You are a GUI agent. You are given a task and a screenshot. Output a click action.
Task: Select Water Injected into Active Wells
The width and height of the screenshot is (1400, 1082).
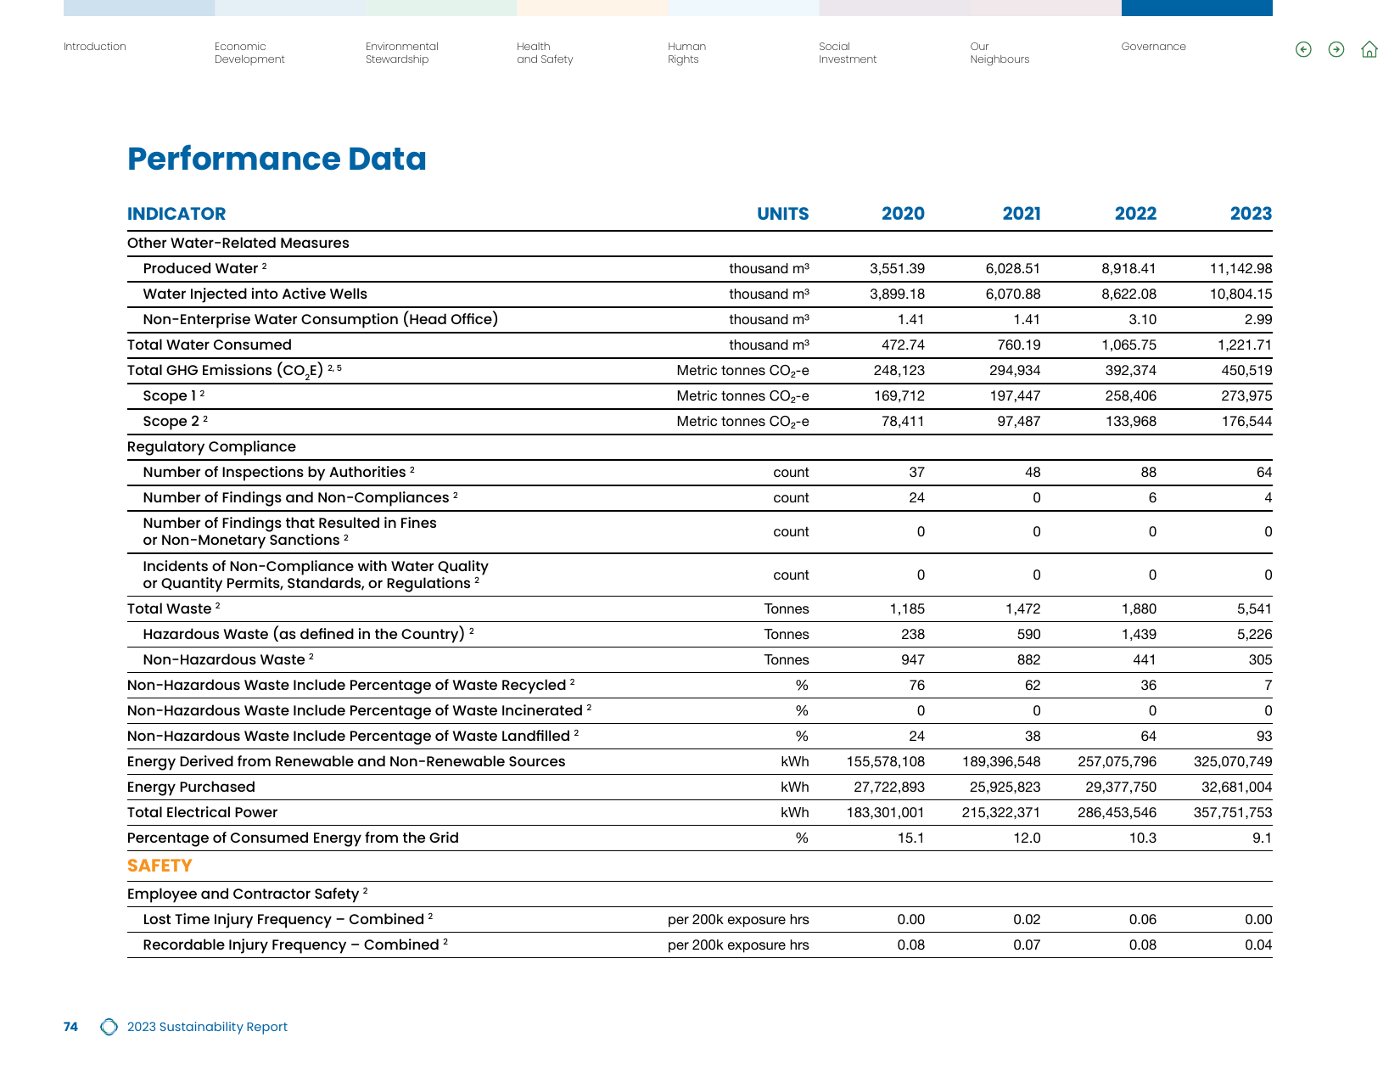[255, 294]
